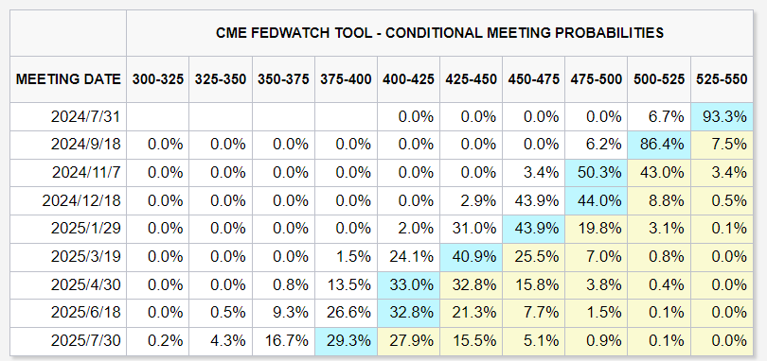Viewport: 767px width, 361px height.
Task: Select the 400-425 column header
Action: (x=408, y=79)
